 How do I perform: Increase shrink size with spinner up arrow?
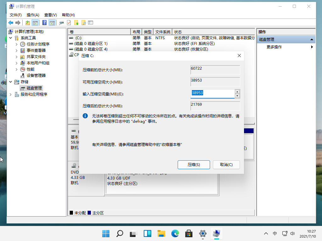(x=237, y=92)
